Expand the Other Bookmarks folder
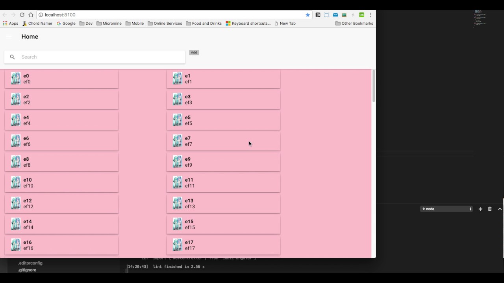504x283 pixels. pos(354,24)
